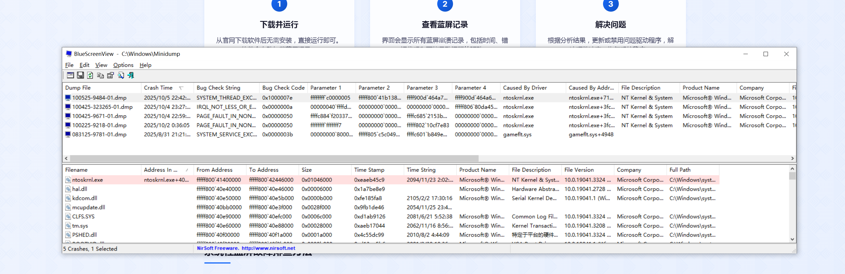Click the IRQL_NOT_LESS_OR_E... bug check cell
Viewport: 845px width, 274px height.
click(226, 107)
